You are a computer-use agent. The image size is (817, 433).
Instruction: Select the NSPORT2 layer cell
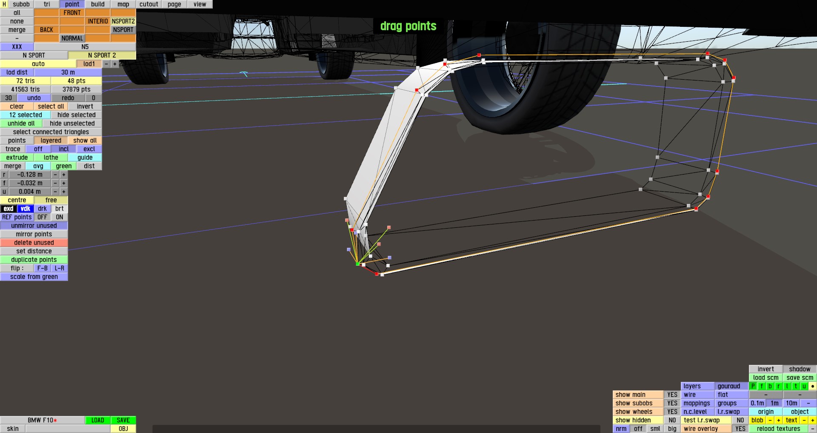click(x=123, y=21)
